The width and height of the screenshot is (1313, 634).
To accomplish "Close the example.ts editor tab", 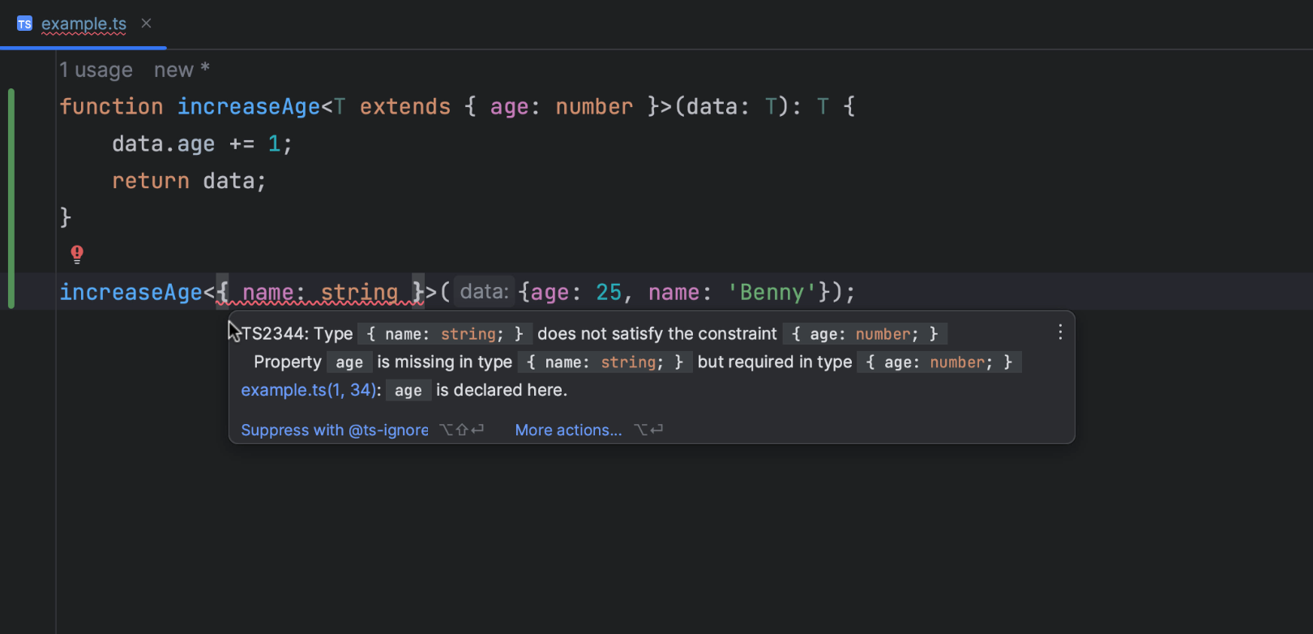I will tap(146, 24).
